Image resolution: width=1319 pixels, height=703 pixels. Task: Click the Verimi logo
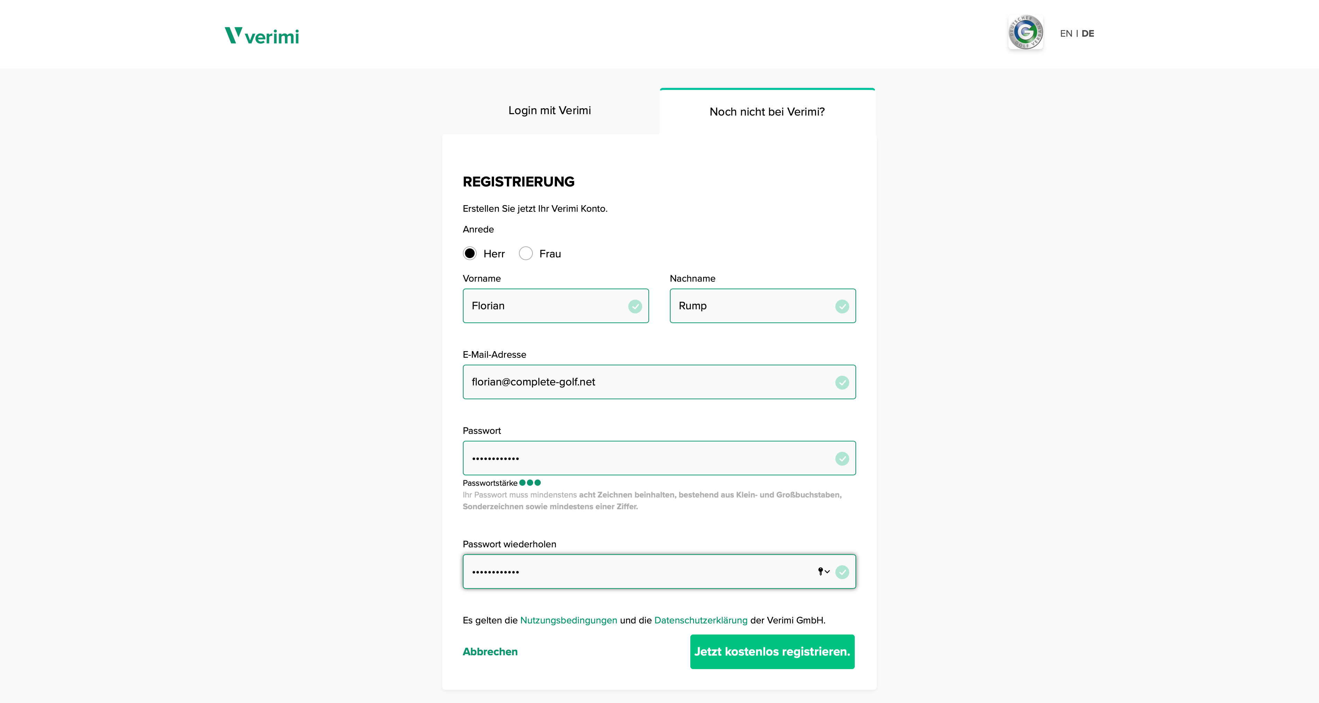262,35
